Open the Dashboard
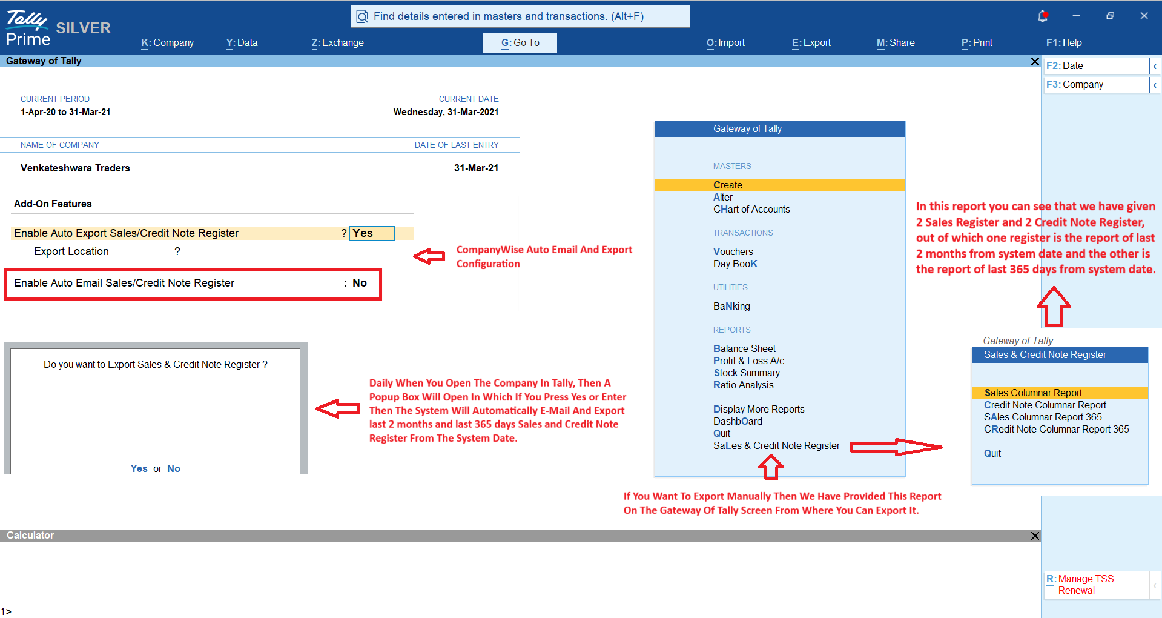The image size is (1162, 618). click(738, 422)
